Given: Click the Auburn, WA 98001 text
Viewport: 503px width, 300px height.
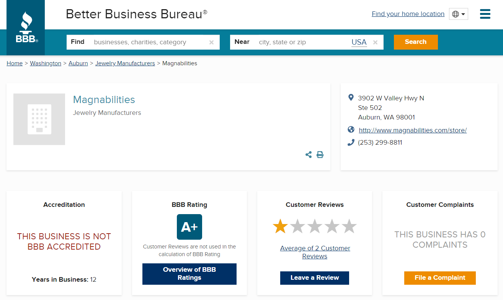Looking at the screenshot, I should point(387,117).
